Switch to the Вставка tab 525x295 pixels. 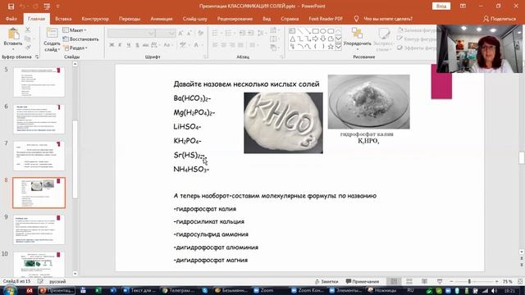(x=63, y=19)
